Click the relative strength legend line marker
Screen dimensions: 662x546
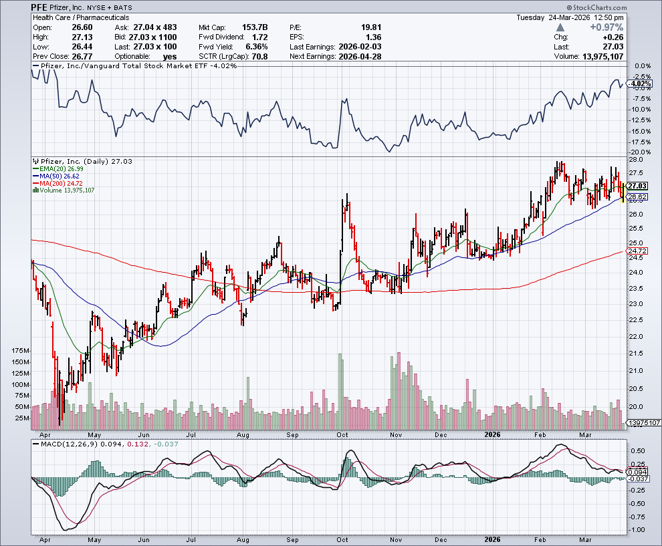point(33,65)
